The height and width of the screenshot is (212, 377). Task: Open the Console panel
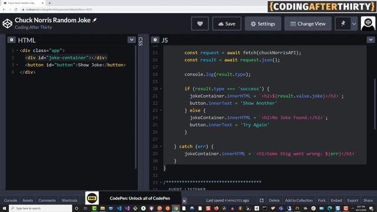(x=11, y=200)
